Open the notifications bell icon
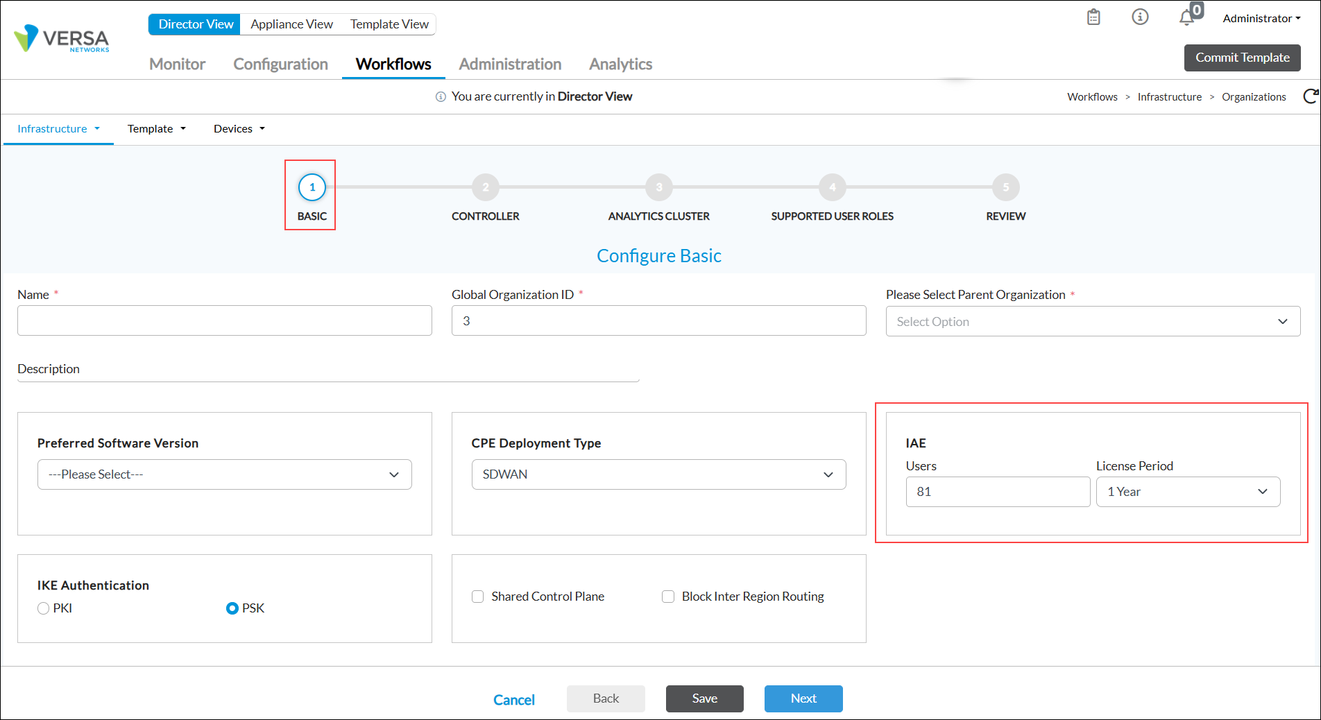Screen dimensions: 1321x720 [1187, 18]
